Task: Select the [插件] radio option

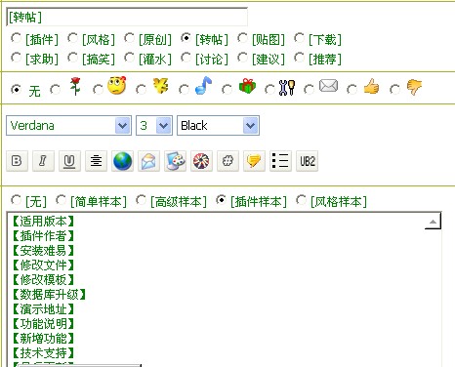Action: point(16,38)
